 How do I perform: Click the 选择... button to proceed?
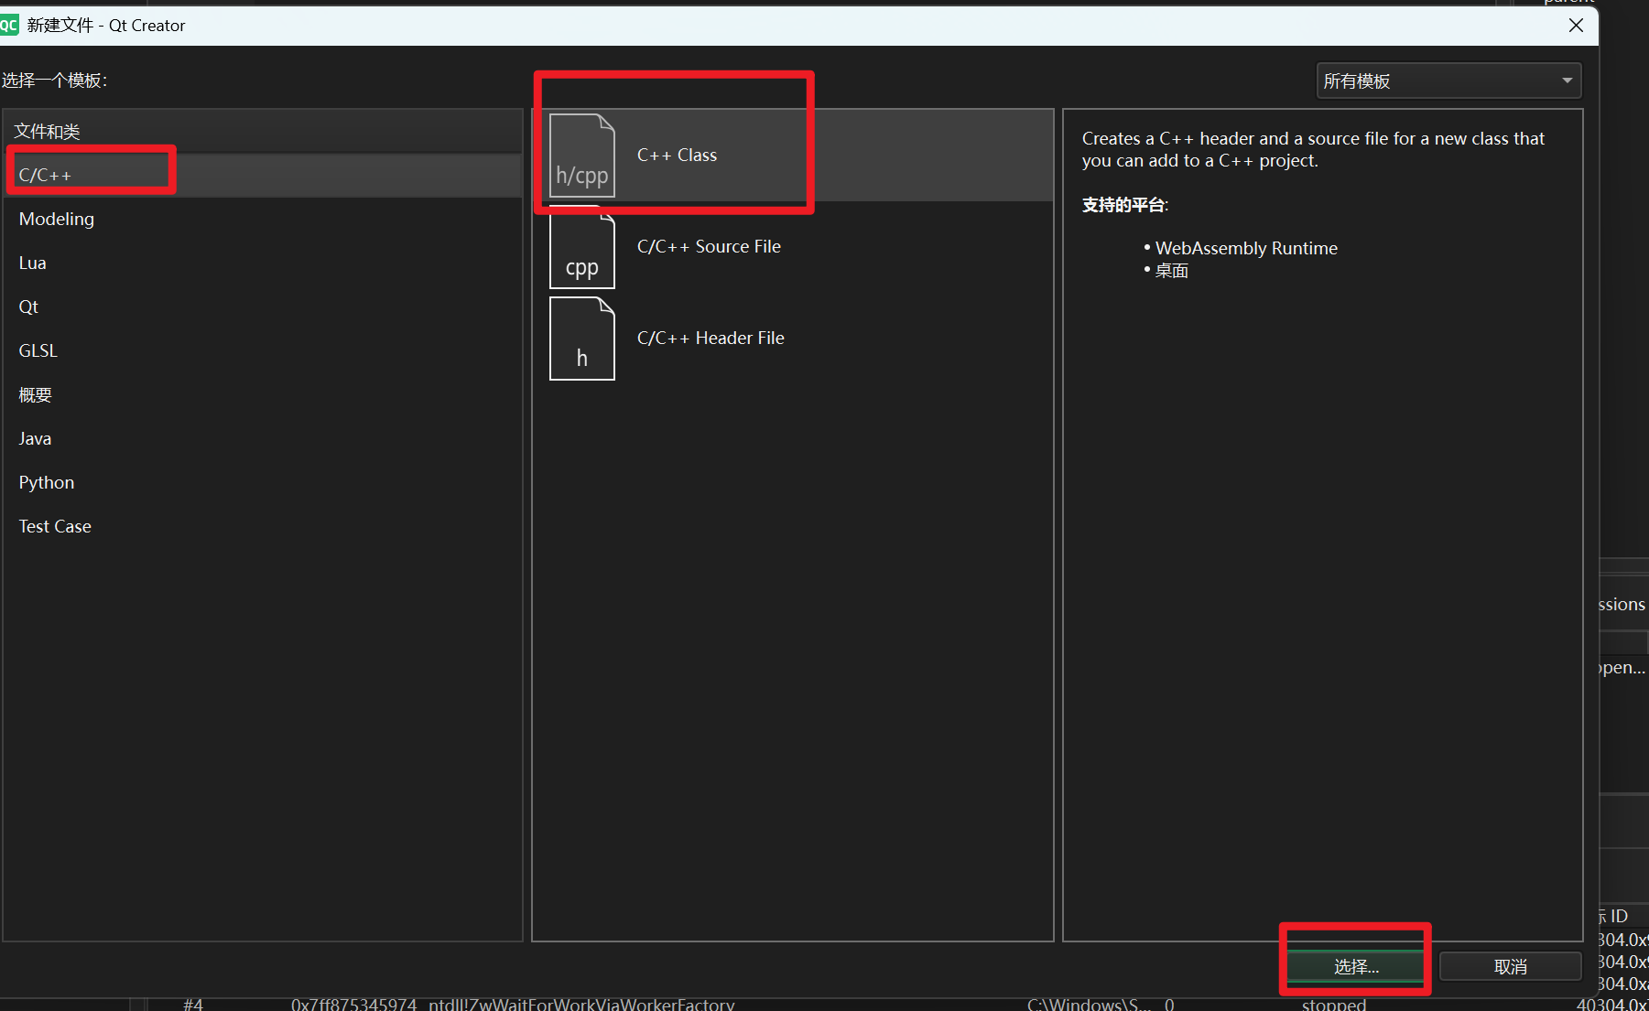[1356, 967]
